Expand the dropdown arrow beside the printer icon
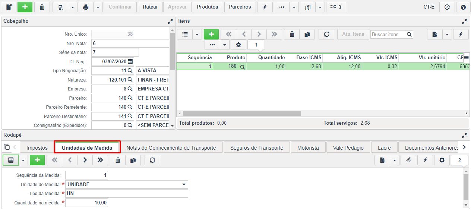Viewport: 471px width, 210px height. (x=98, y=7)
